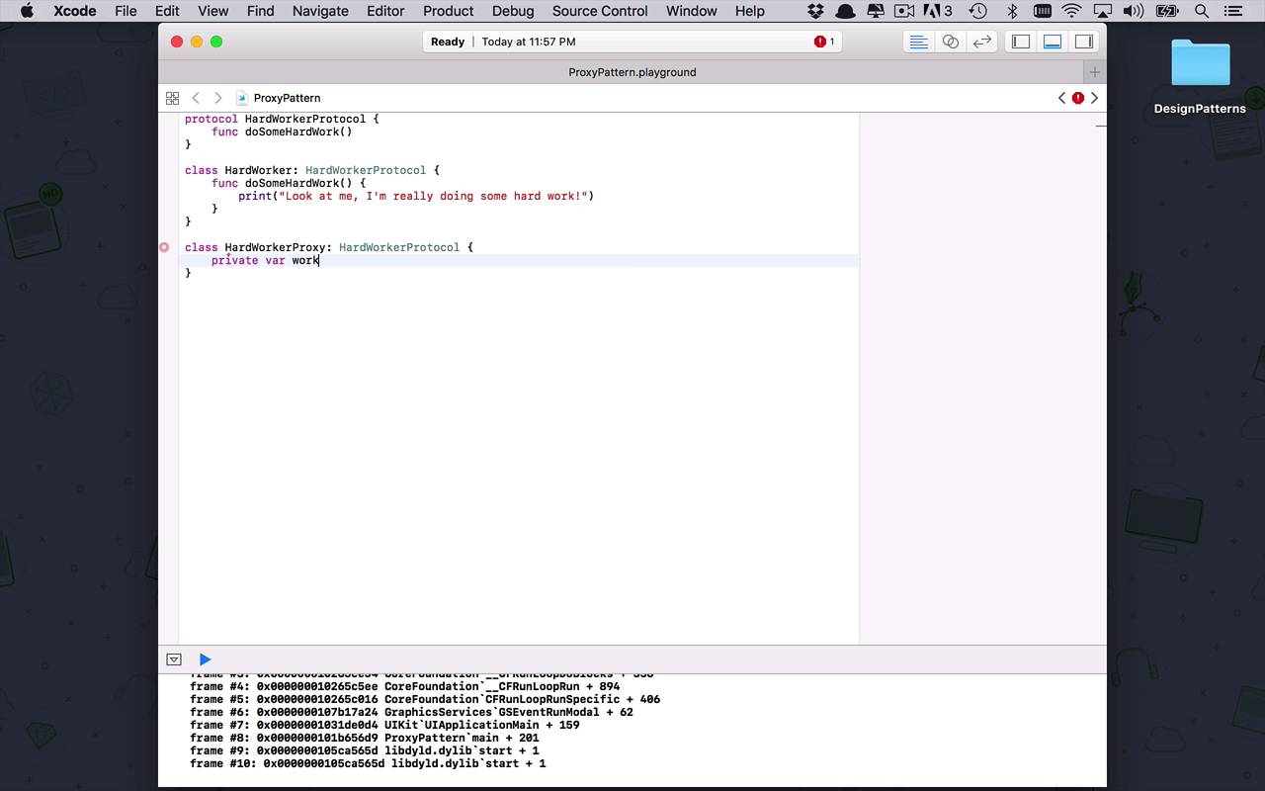Click the AirPlay display menu bar icon

(x=1103, y=11)
